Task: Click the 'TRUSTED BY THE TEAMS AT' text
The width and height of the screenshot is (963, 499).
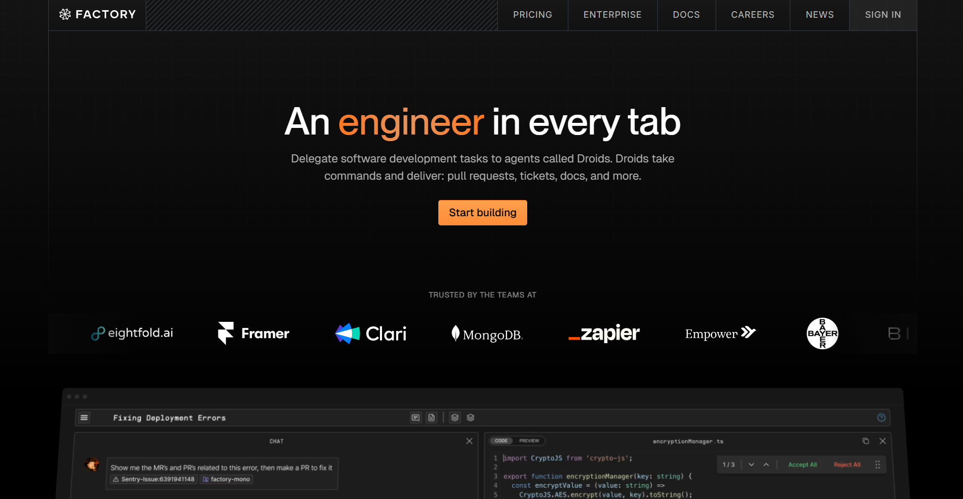Action: tap(483, 295)
